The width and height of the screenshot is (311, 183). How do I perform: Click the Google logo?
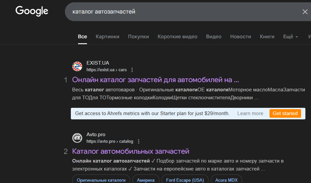[32, 11]
